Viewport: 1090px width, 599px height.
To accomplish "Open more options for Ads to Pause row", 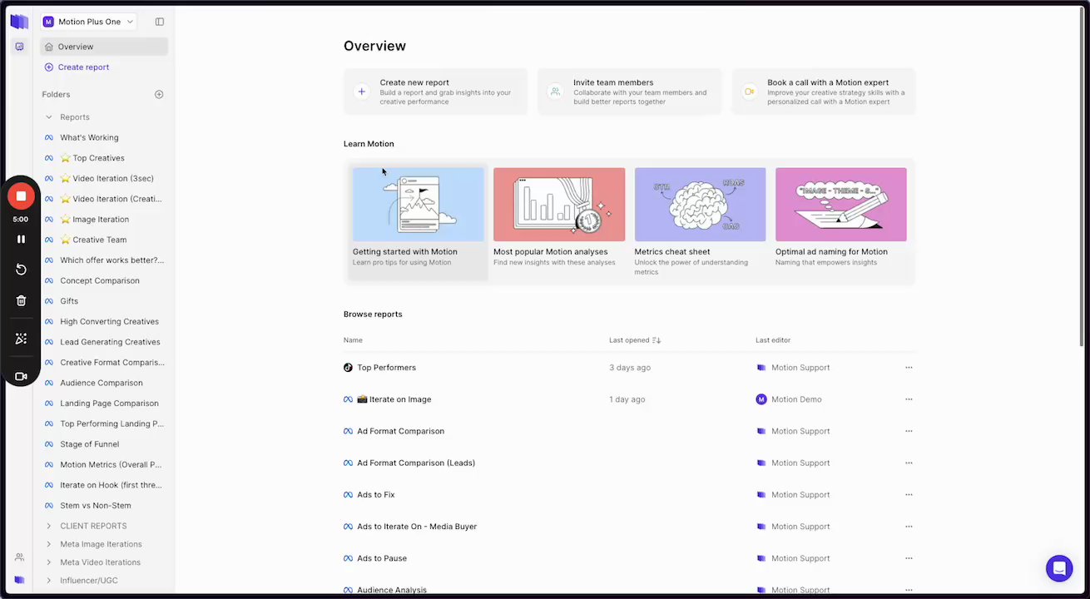I will click(x=909, y=558).
